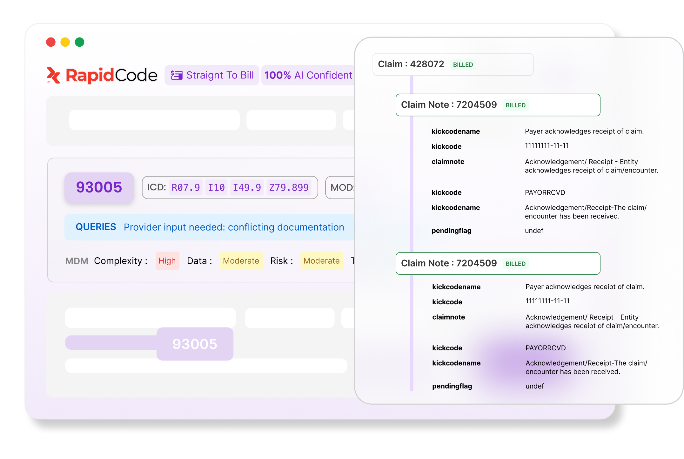The height and width of the screenshot is (459, 684).
Task: Click ICD code Z79.899
Action: (289, 187)
